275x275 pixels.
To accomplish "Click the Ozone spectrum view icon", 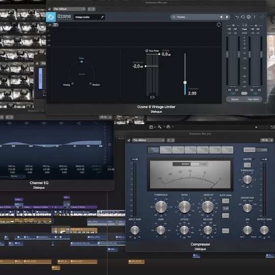I will [50, 25].
